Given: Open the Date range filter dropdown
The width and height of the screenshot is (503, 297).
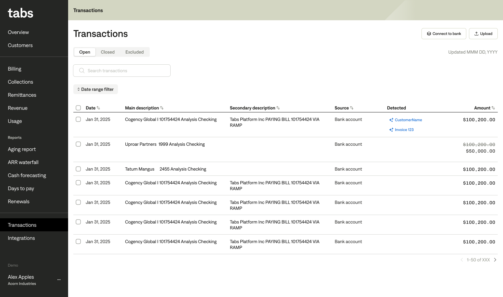Looking at the screenshot, I should tap(96, 89).
